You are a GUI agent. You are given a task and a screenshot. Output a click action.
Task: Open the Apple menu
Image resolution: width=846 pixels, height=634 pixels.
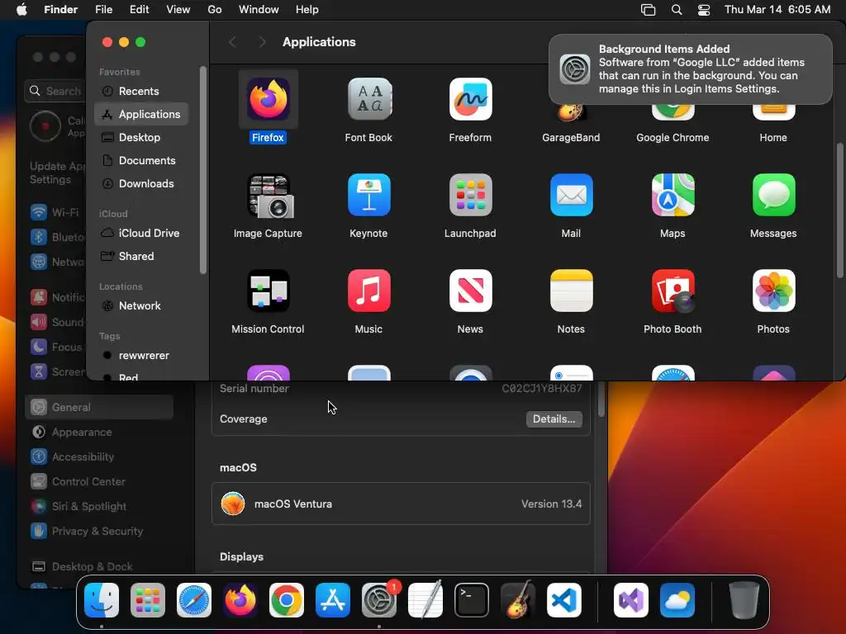(21, 10)
